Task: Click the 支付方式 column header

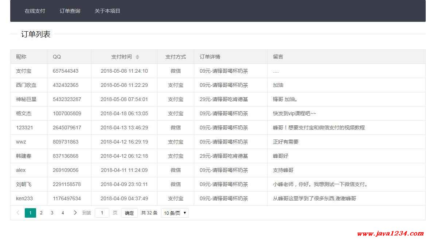Action: click(x=175, y=57)
